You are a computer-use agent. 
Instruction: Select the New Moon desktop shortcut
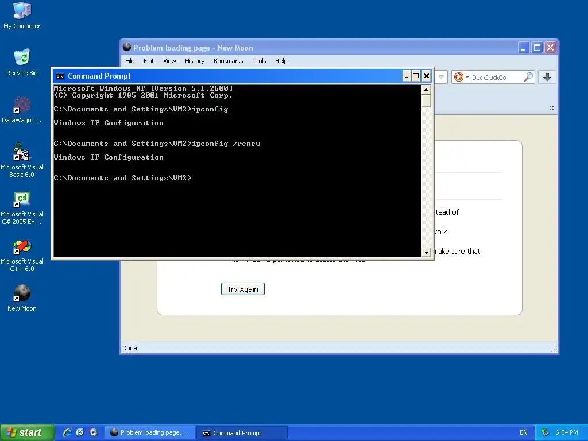[x=22, y=298]
